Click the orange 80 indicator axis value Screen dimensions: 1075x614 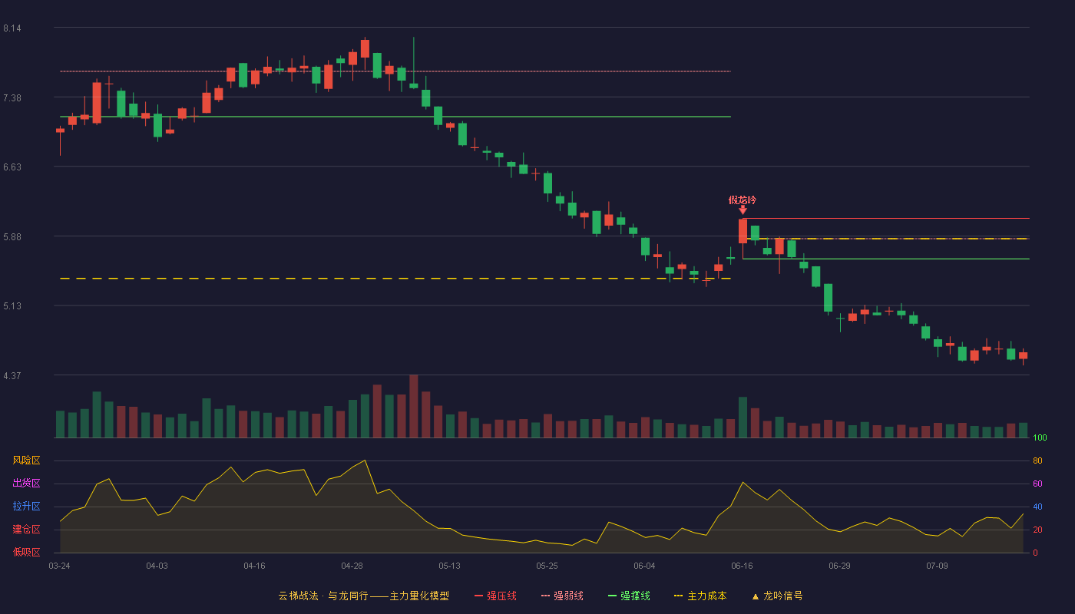pos(1037,461)
